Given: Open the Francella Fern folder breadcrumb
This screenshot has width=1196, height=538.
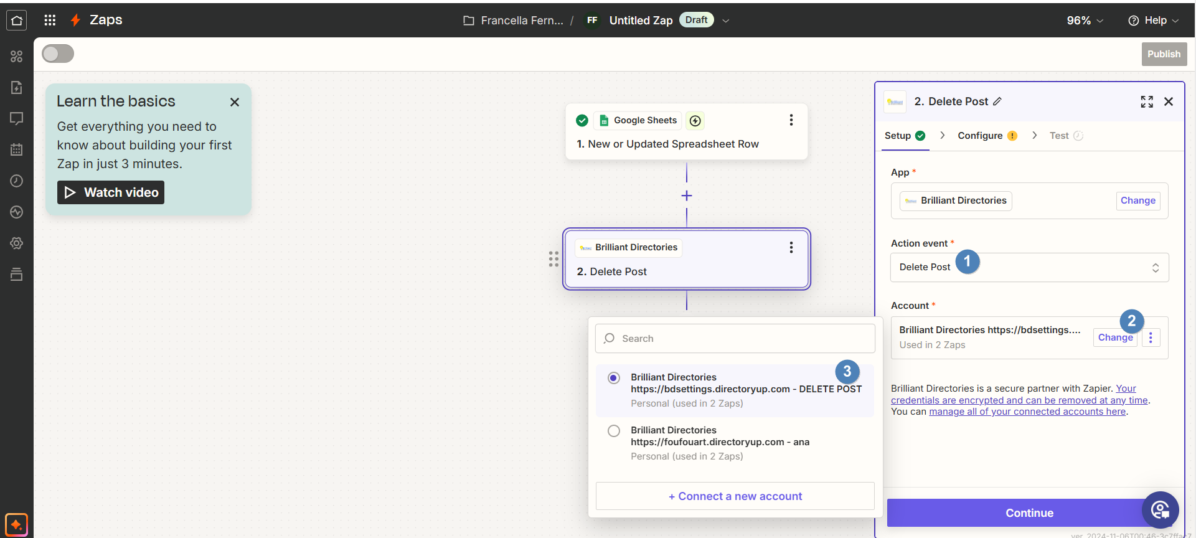Looking at the screenshot, I should (x=522, y=21).
